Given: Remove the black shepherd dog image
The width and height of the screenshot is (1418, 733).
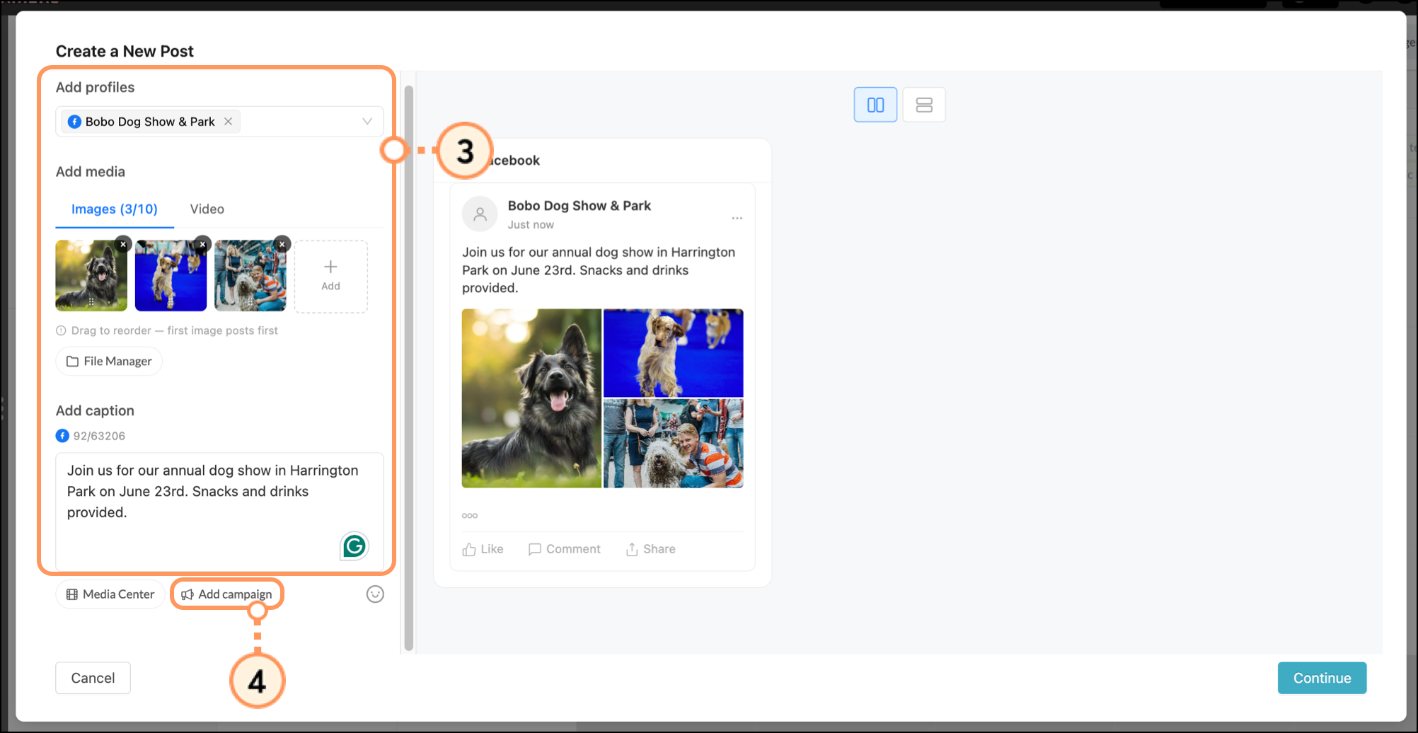Looking at the screenshot, I should click(x=123, y=244).
